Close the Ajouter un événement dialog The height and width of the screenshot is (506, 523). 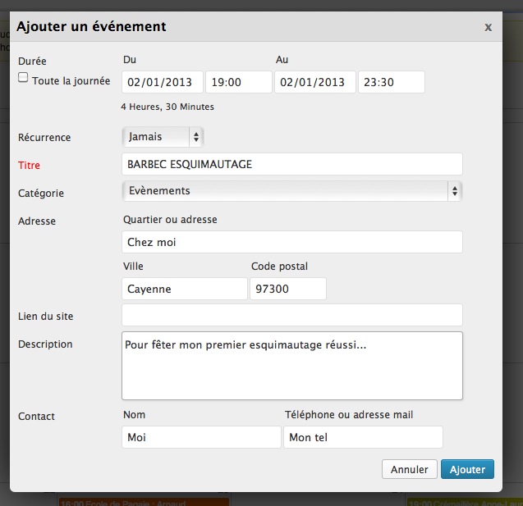(488, 27)
